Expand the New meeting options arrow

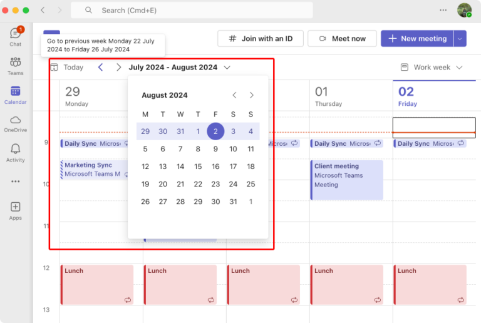point(460,38)
